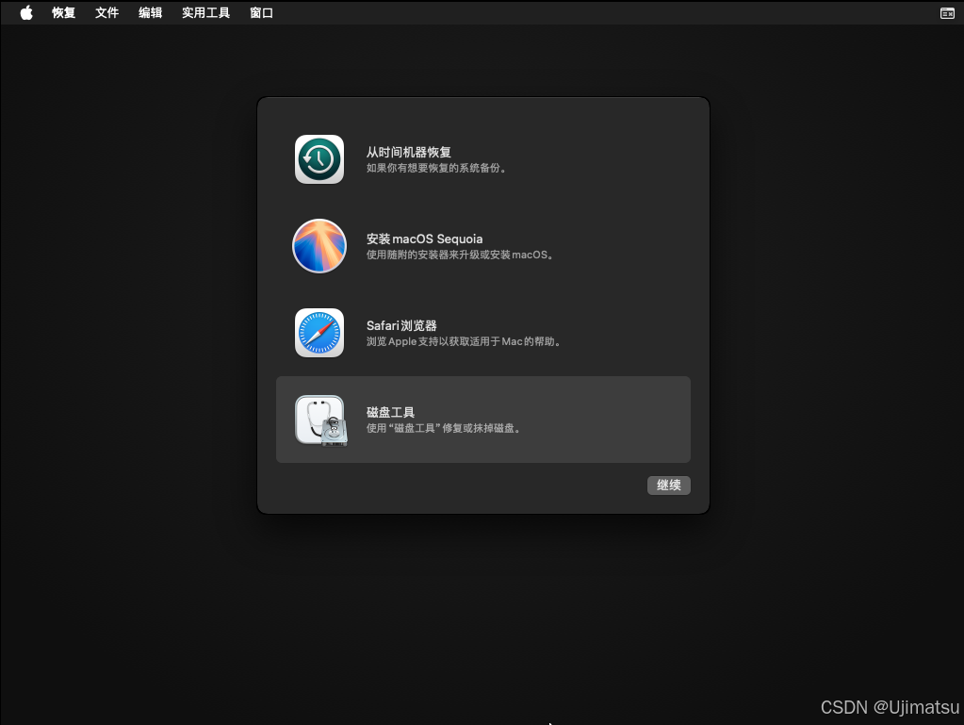Choose the 安装 macOS Sequoia title

point(424,239)
